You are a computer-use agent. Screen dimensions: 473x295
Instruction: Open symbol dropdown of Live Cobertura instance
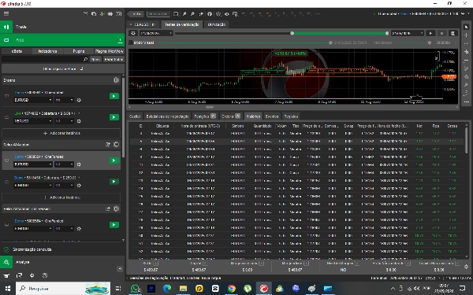[x=32, y=121]
